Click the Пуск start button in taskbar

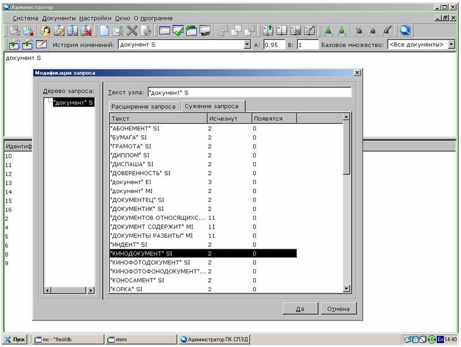pyautogui.click(x=16, y=340)
